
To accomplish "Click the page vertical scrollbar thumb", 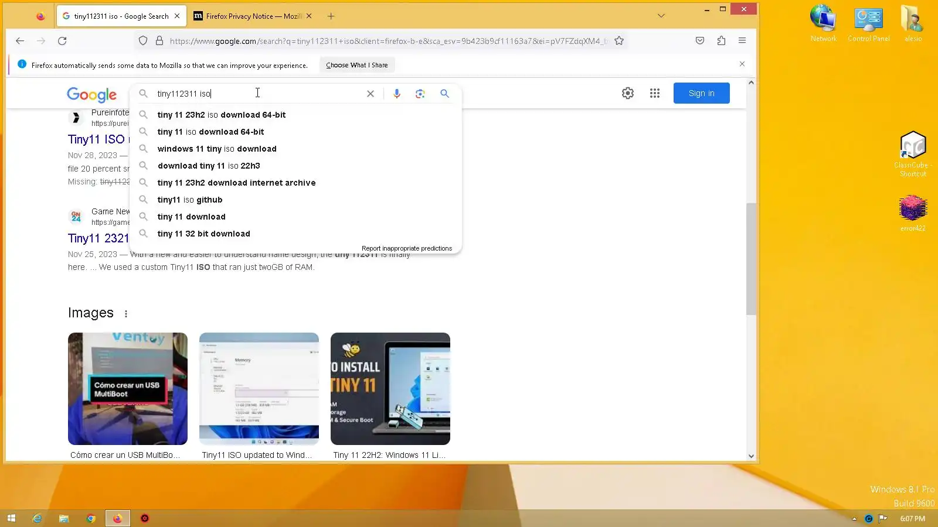I will (751, 259).
